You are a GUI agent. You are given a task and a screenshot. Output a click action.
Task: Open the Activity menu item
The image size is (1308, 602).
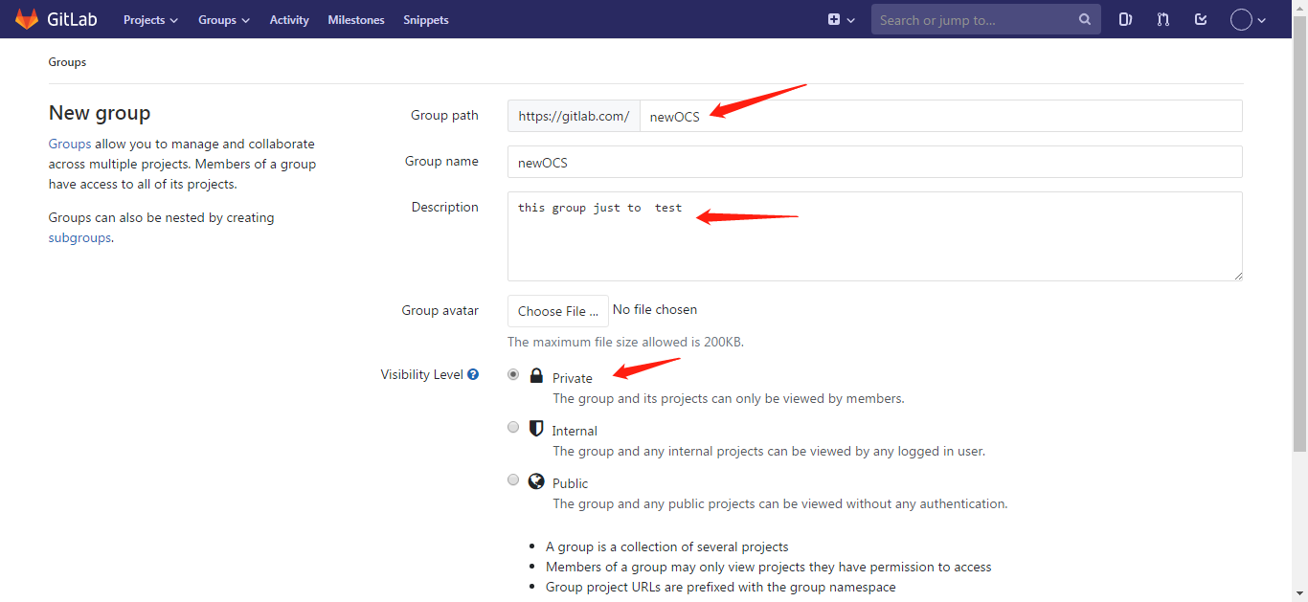click(288, 19)
